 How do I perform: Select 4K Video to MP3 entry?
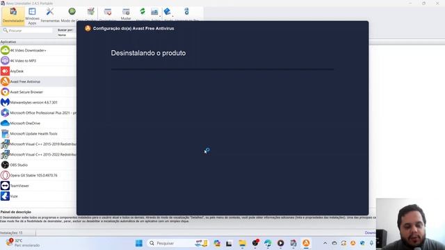pos(38,60)
